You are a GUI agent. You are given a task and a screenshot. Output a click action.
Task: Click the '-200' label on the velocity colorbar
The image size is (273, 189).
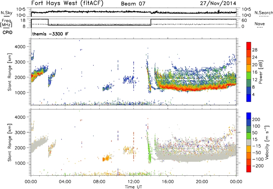[258, 166]
